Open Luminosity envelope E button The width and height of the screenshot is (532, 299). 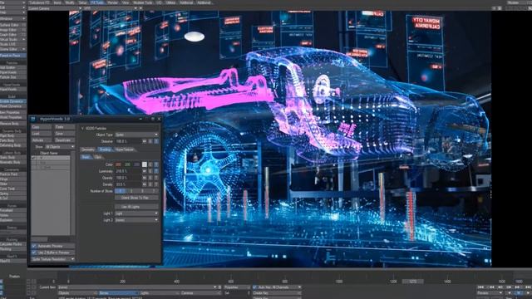pos(150,171)
